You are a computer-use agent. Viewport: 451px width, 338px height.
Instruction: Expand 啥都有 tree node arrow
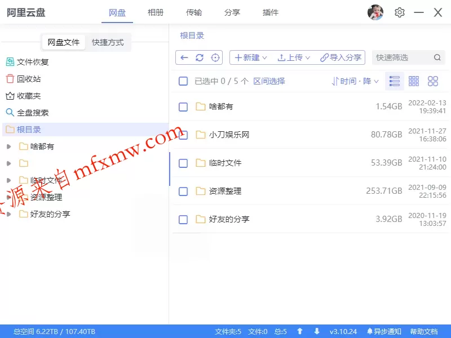[8, 146]
